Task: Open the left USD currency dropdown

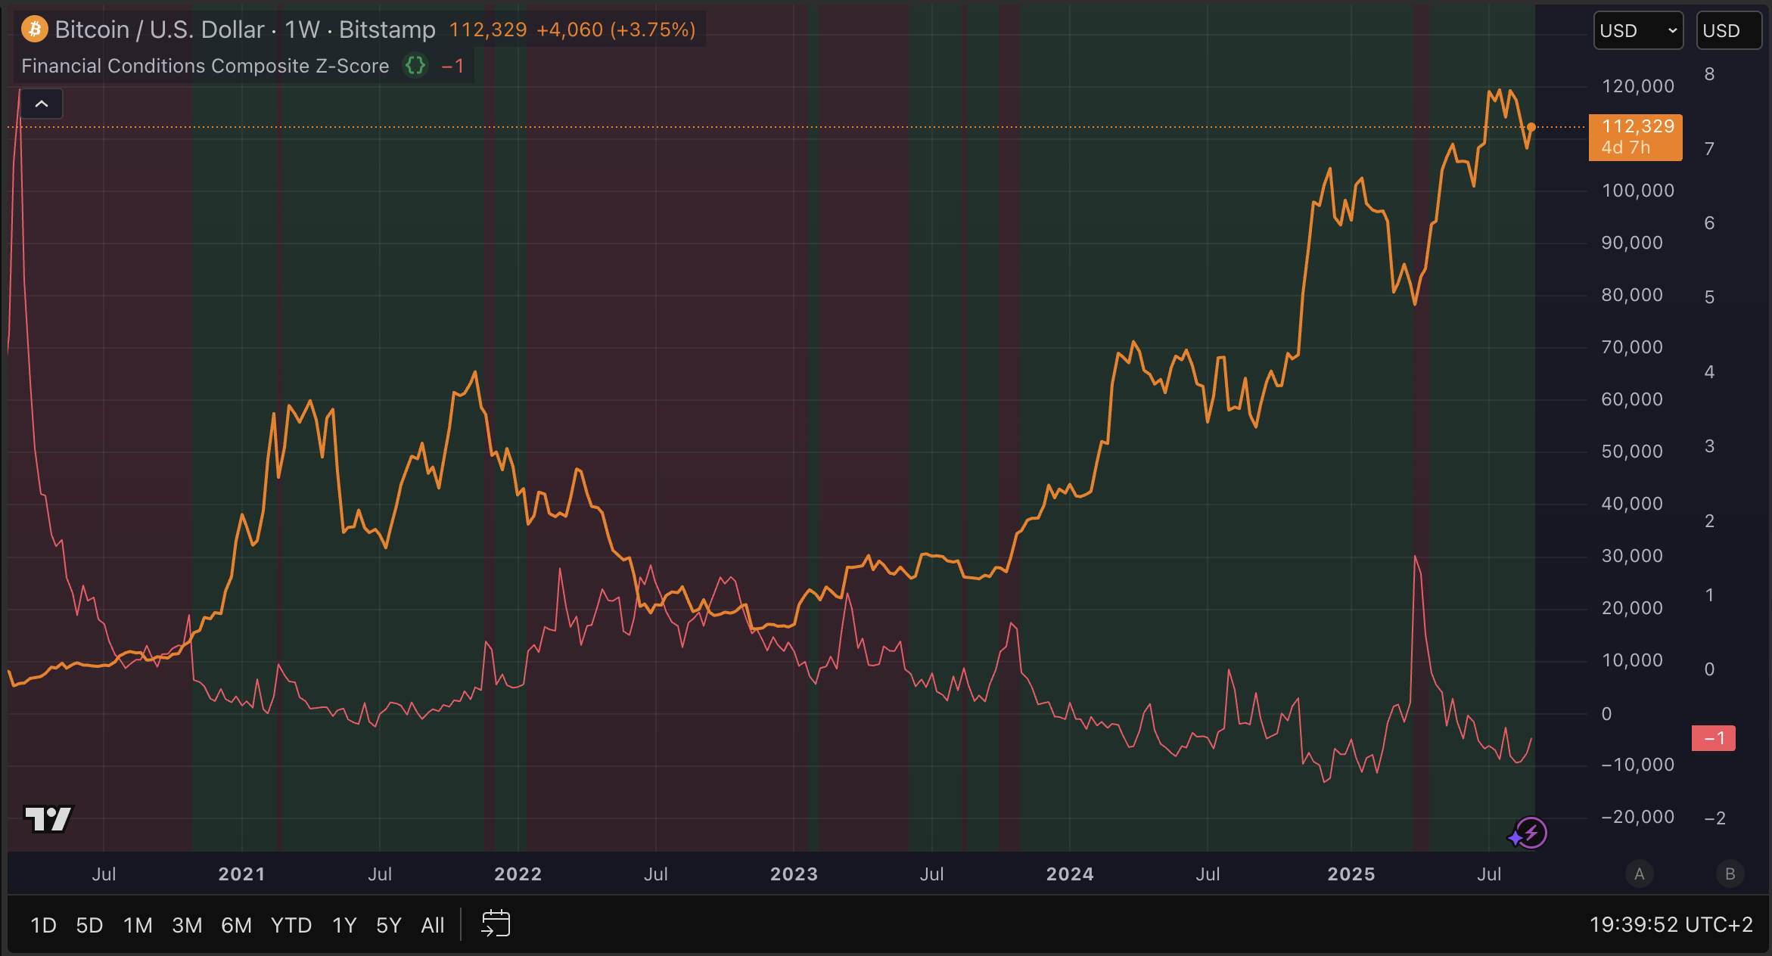Action: click(x=1638, y=30)
